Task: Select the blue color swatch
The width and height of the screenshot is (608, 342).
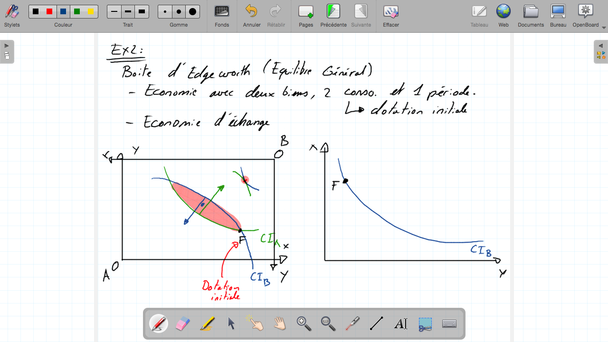Action: [x=63, y=11]
